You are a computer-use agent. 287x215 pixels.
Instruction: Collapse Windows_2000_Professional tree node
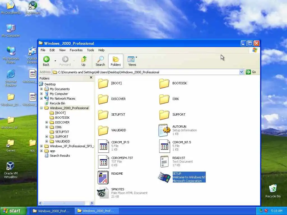pos(41,108)
